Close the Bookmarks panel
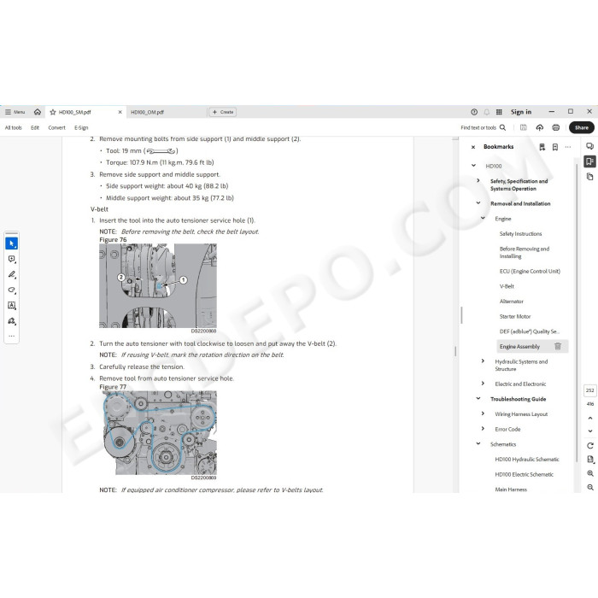Viewport: 598px width, 598px height. pos(473,147)
